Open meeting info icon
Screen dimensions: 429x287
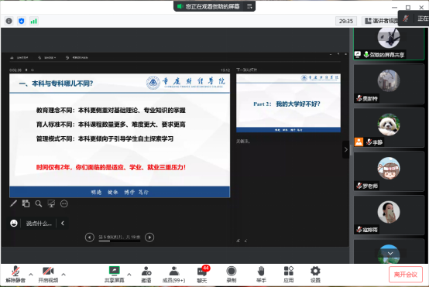[9, 21]
